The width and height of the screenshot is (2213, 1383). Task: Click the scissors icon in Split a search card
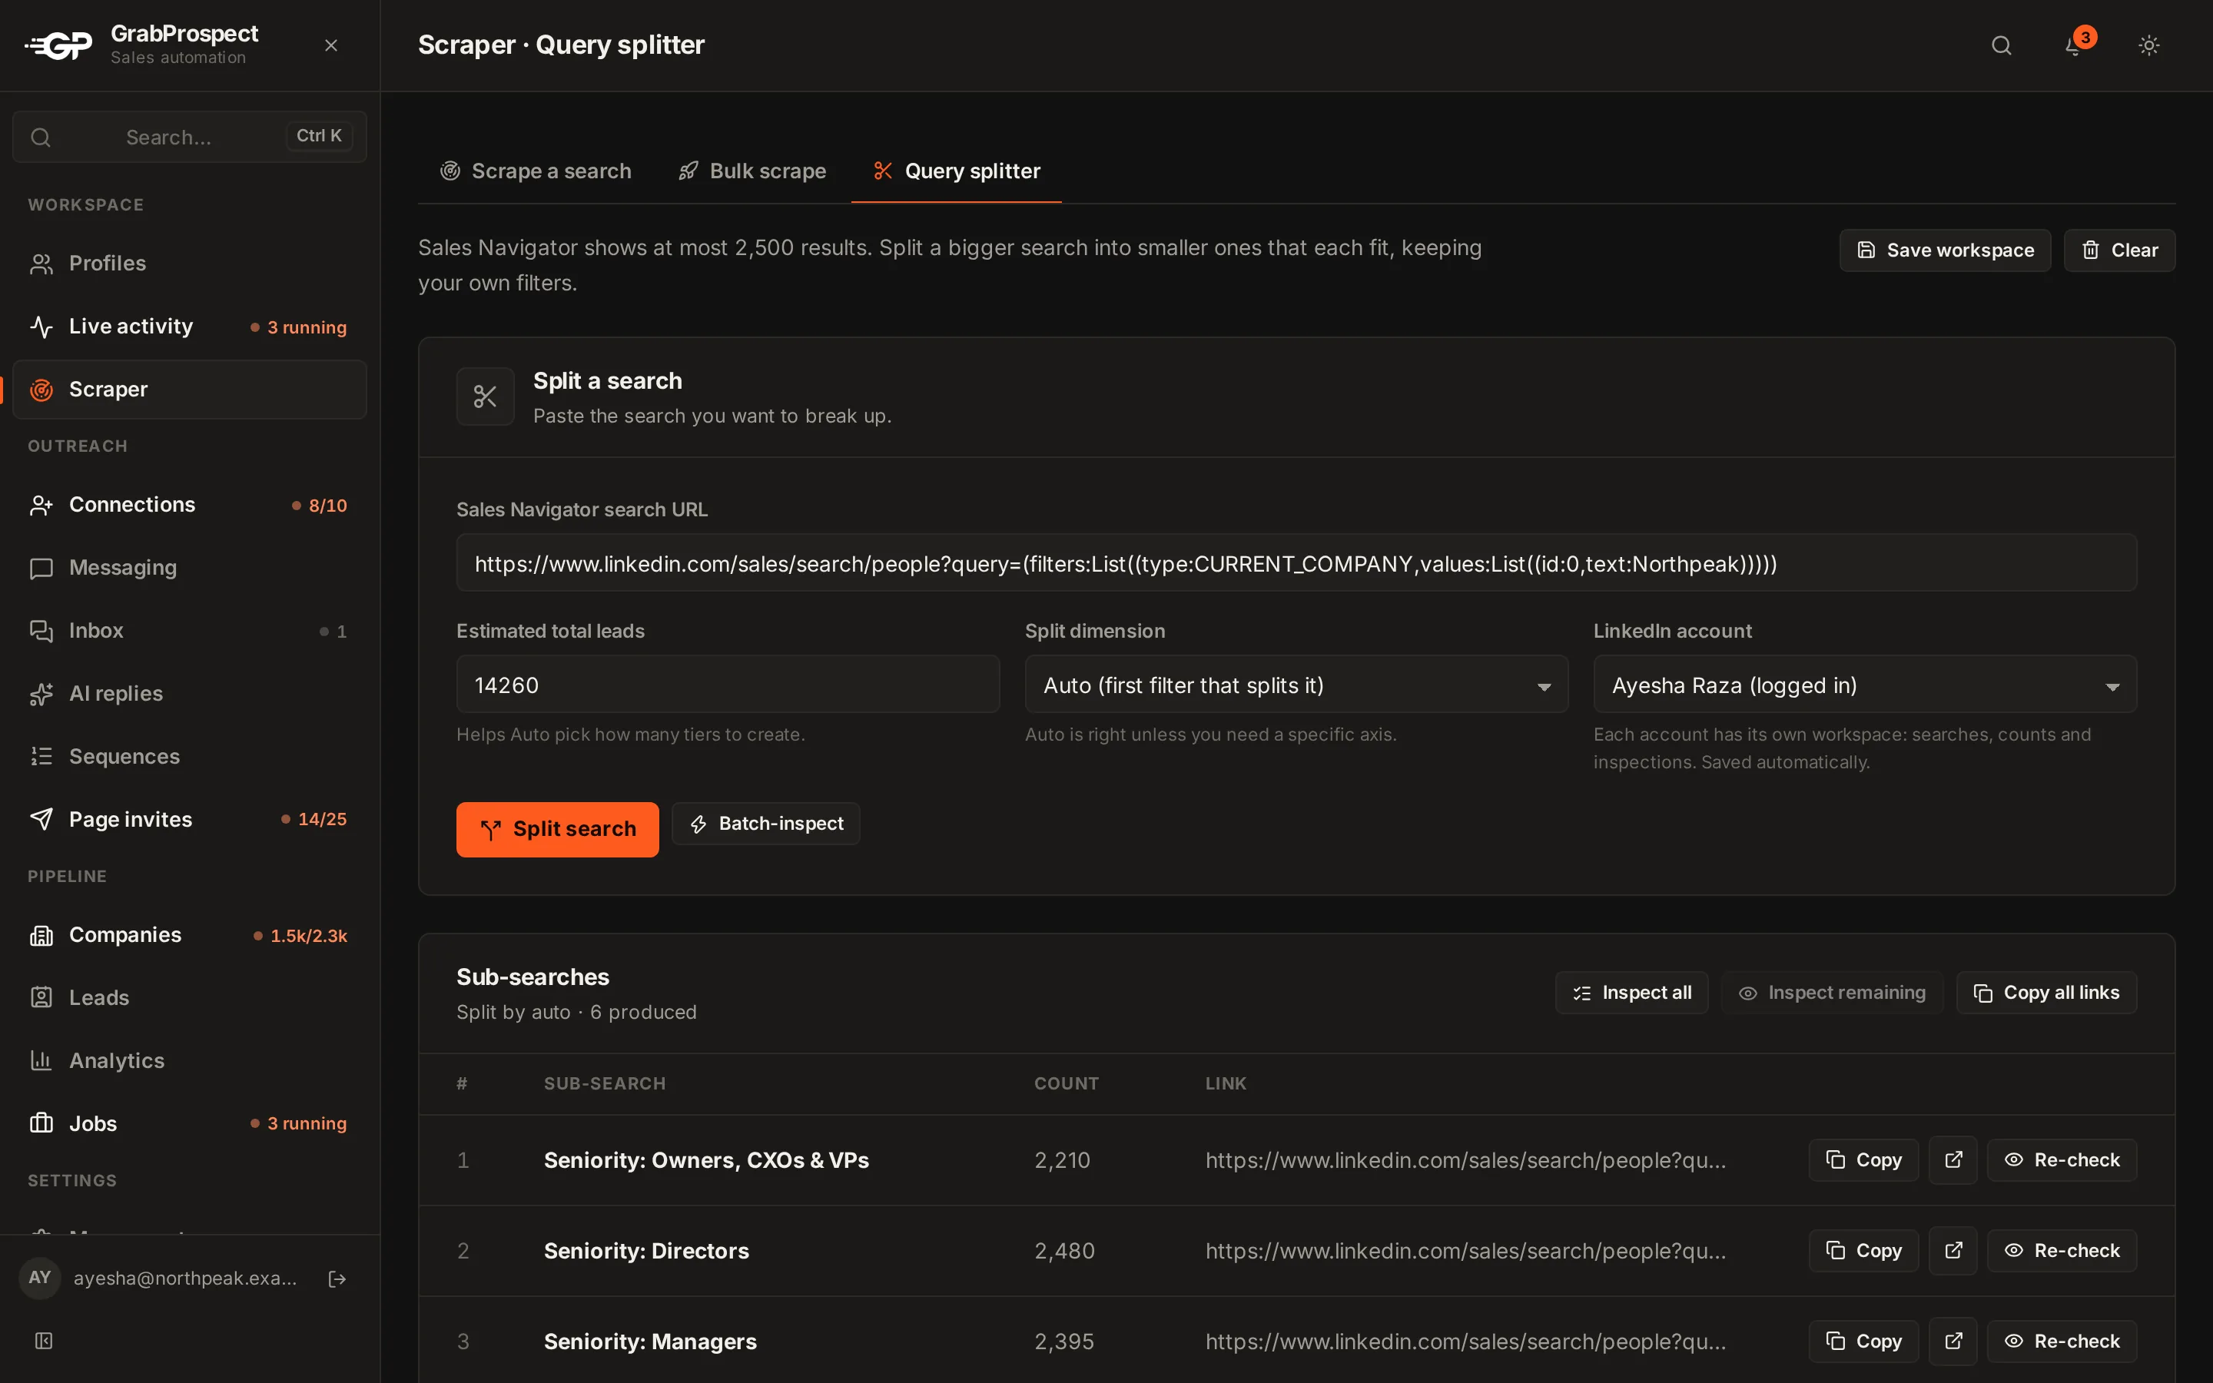(486, 397)
